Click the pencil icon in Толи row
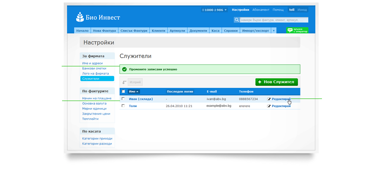The width and height of the screenshot is (389, 169). pos(269,106)
